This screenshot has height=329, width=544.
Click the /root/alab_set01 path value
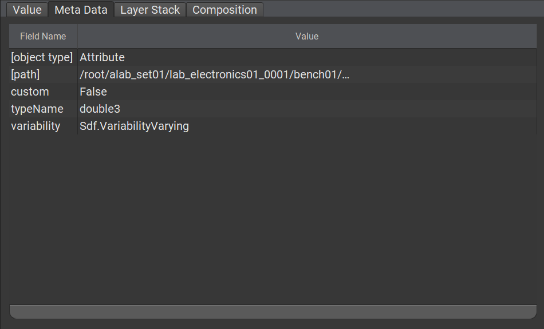(307, 74)
